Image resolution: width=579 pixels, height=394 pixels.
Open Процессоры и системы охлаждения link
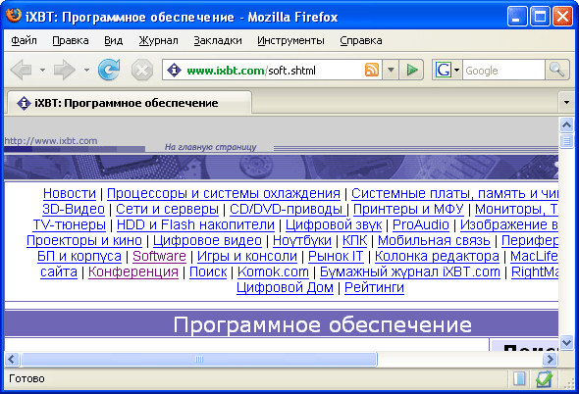pos(224,193)
